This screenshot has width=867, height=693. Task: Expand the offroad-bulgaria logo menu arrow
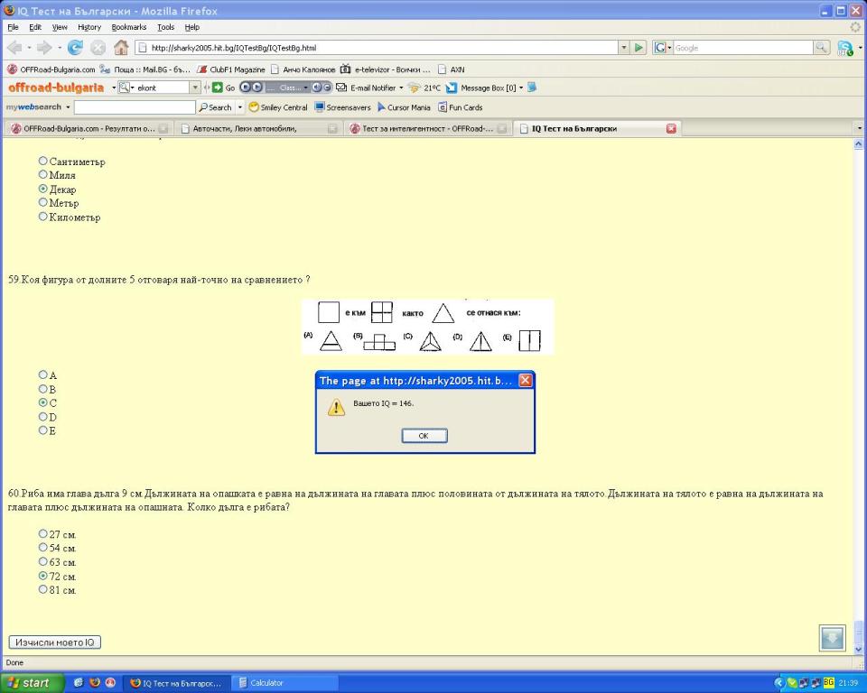(x=114, y=88)
